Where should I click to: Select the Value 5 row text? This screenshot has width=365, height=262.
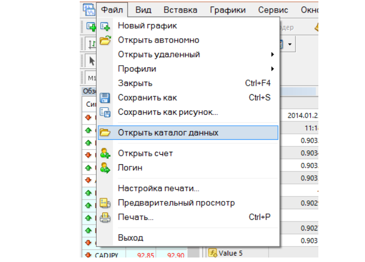231,253
